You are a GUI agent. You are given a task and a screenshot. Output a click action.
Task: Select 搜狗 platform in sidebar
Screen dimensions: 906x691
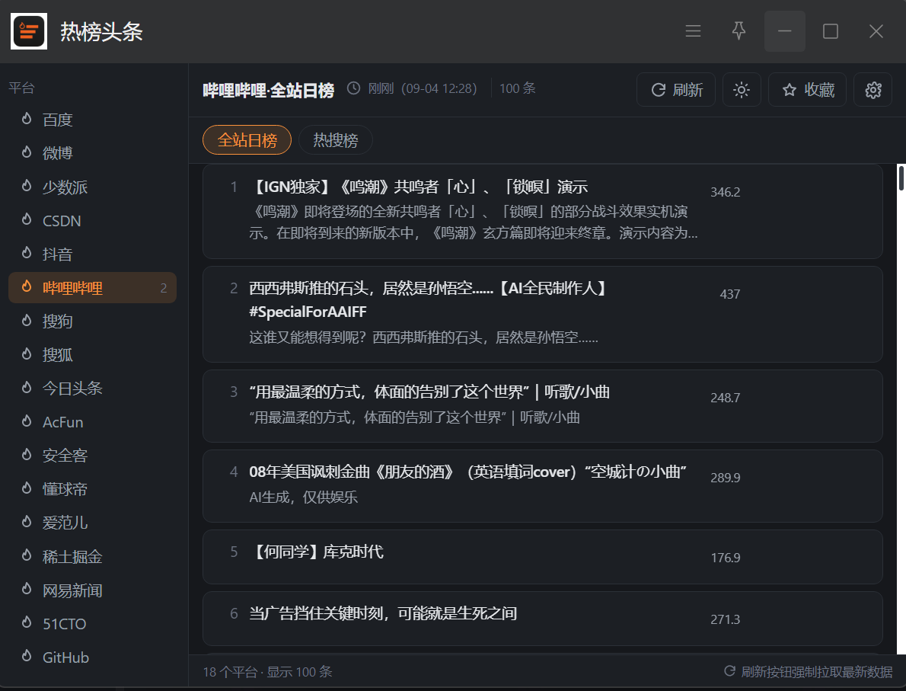tap(92, 321)
